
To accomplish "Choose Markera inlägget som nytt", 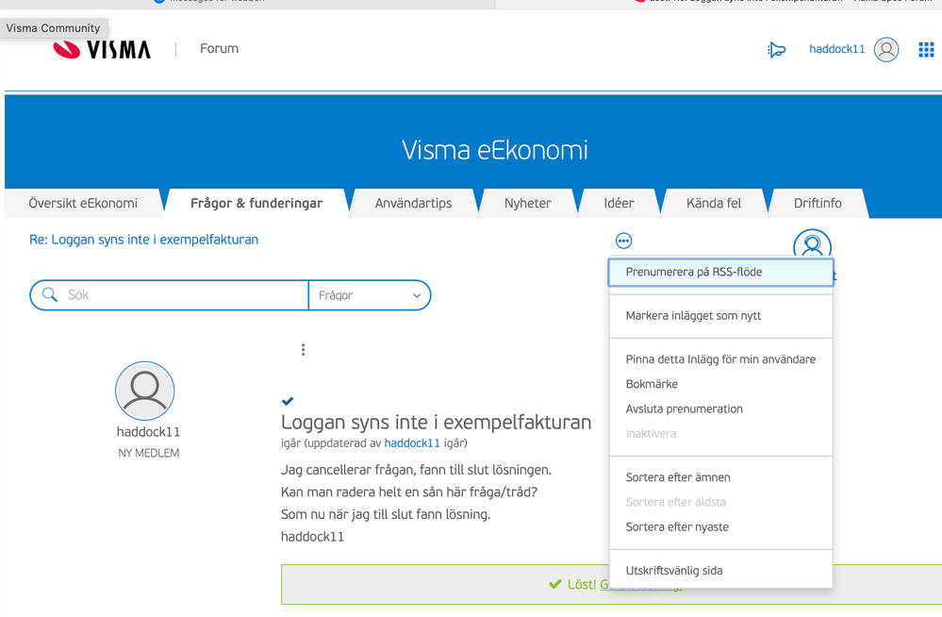I will pyautogui.click(x=693, y=316).
